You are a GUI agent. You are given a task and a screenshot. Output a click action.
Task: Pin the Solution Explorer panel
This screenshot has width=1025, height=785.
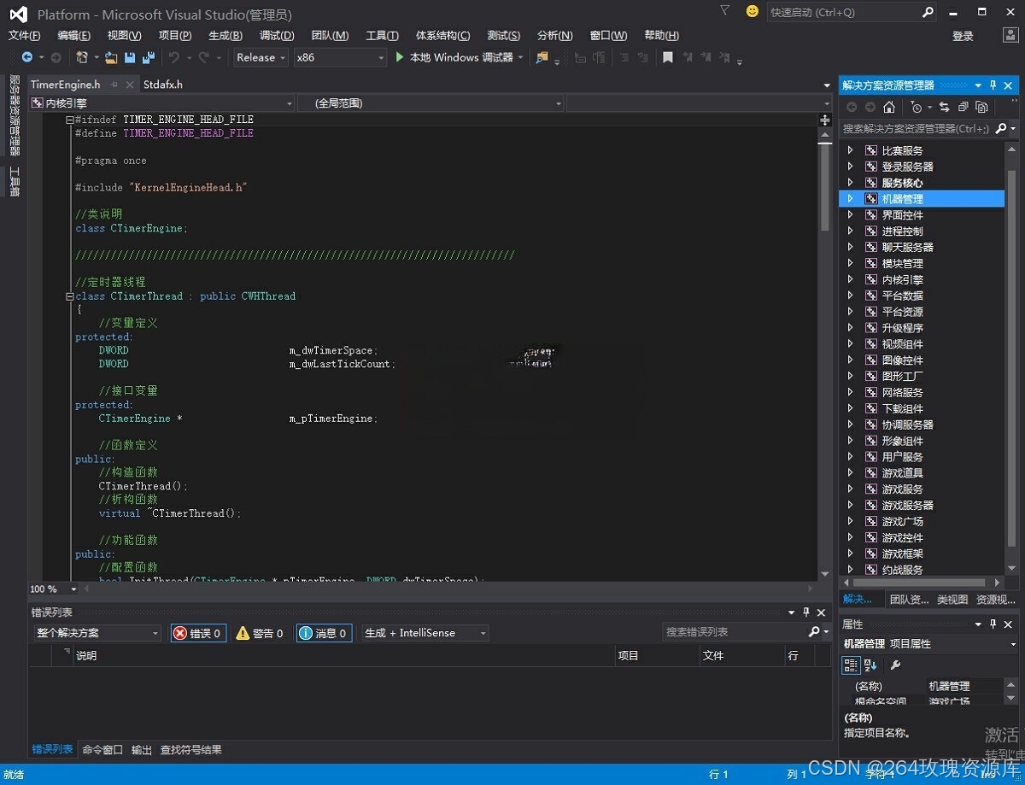pos(993,85)
